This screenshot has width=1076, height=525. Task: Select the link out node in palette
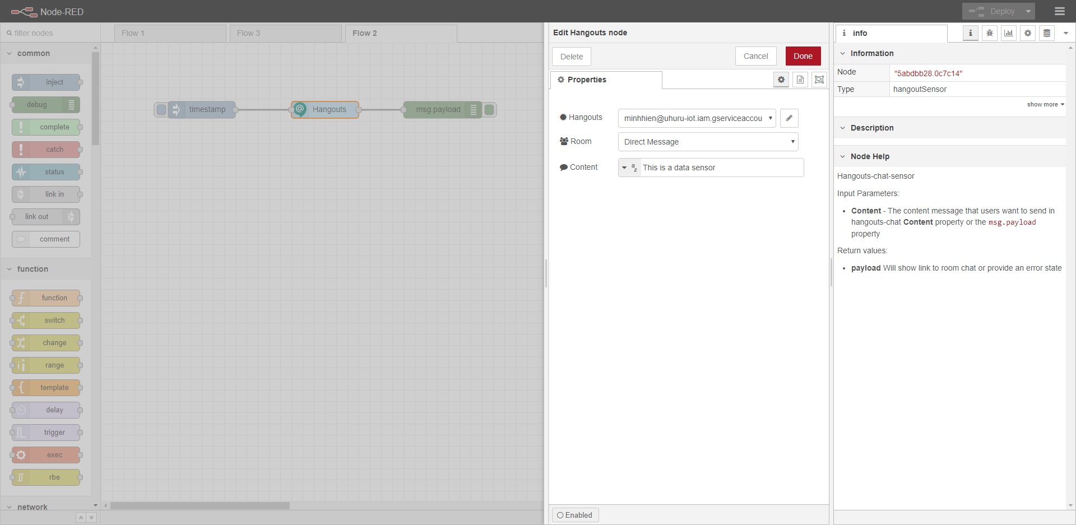pos(46,217)
